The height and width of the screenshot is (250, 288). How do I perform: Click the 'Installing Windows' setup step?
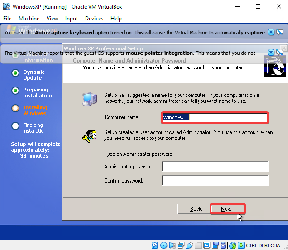tap(35, 110)
